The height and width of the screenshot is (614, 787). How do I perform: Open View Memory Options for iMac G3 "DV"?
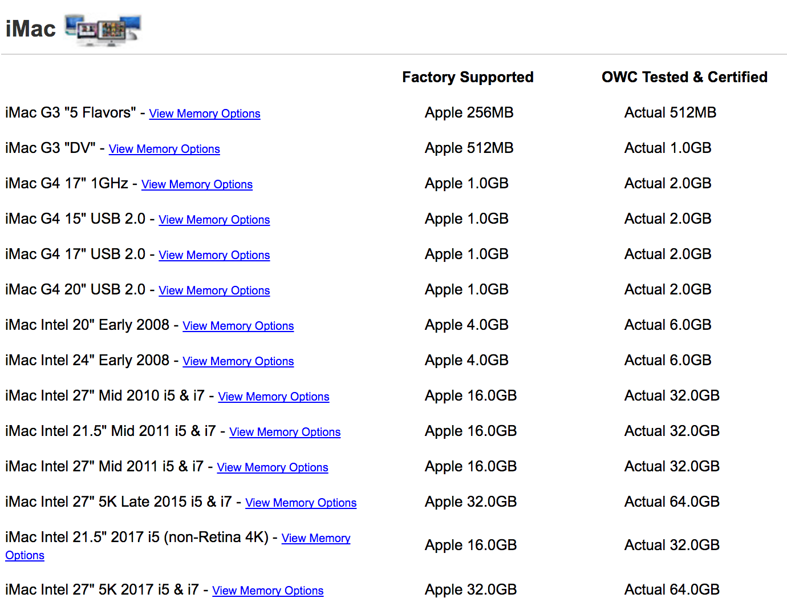(164, 149)
